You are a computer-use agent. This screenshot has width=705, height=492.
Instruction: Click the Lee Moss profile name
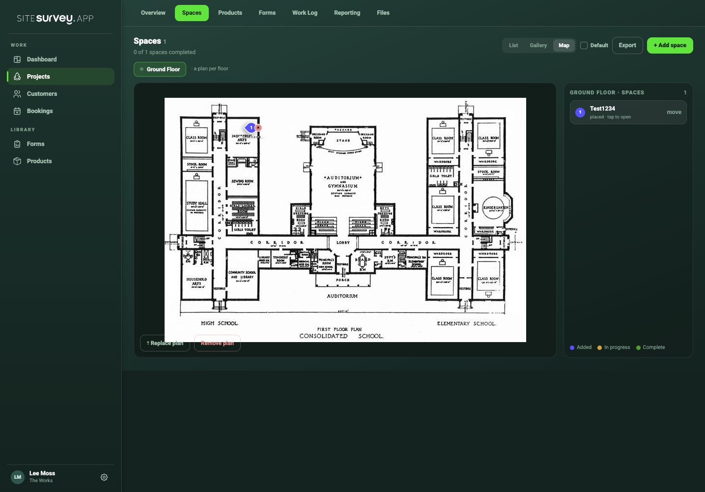pyautogui.click(x=42, y=473)
